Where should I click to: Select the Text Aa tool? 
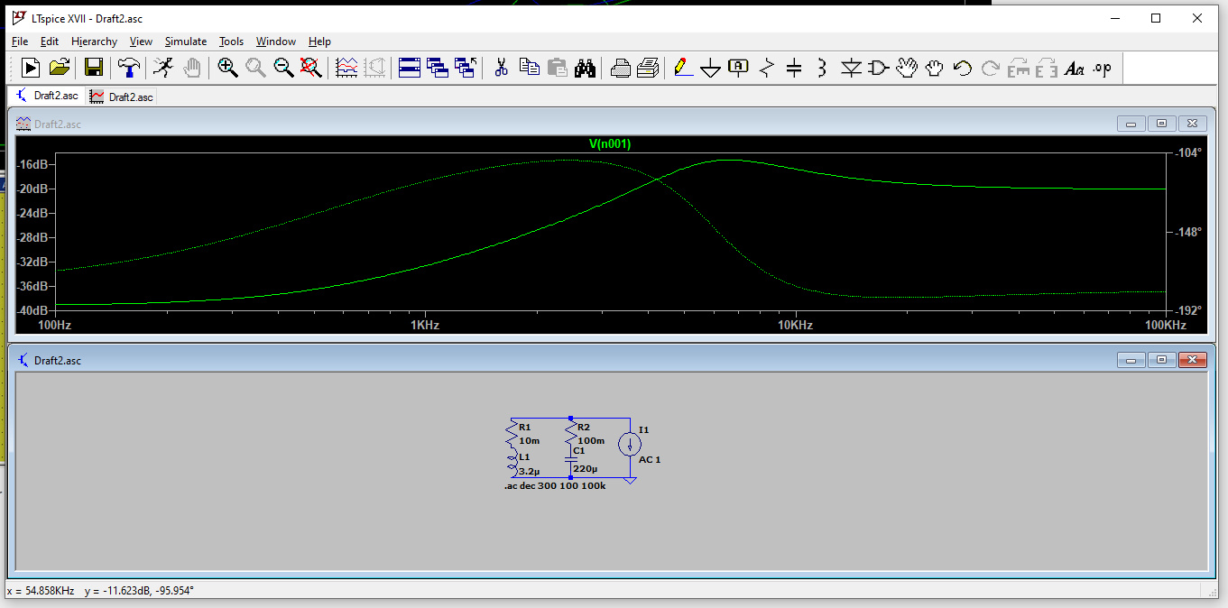[x=1074, y=68]
